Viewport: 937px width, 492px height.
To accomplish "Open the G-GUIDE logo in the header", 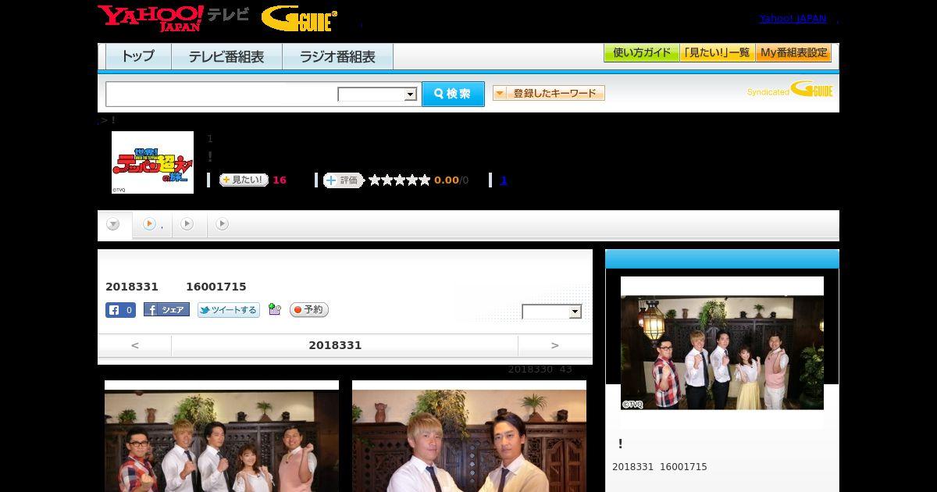I will click(x=300, y=18).
